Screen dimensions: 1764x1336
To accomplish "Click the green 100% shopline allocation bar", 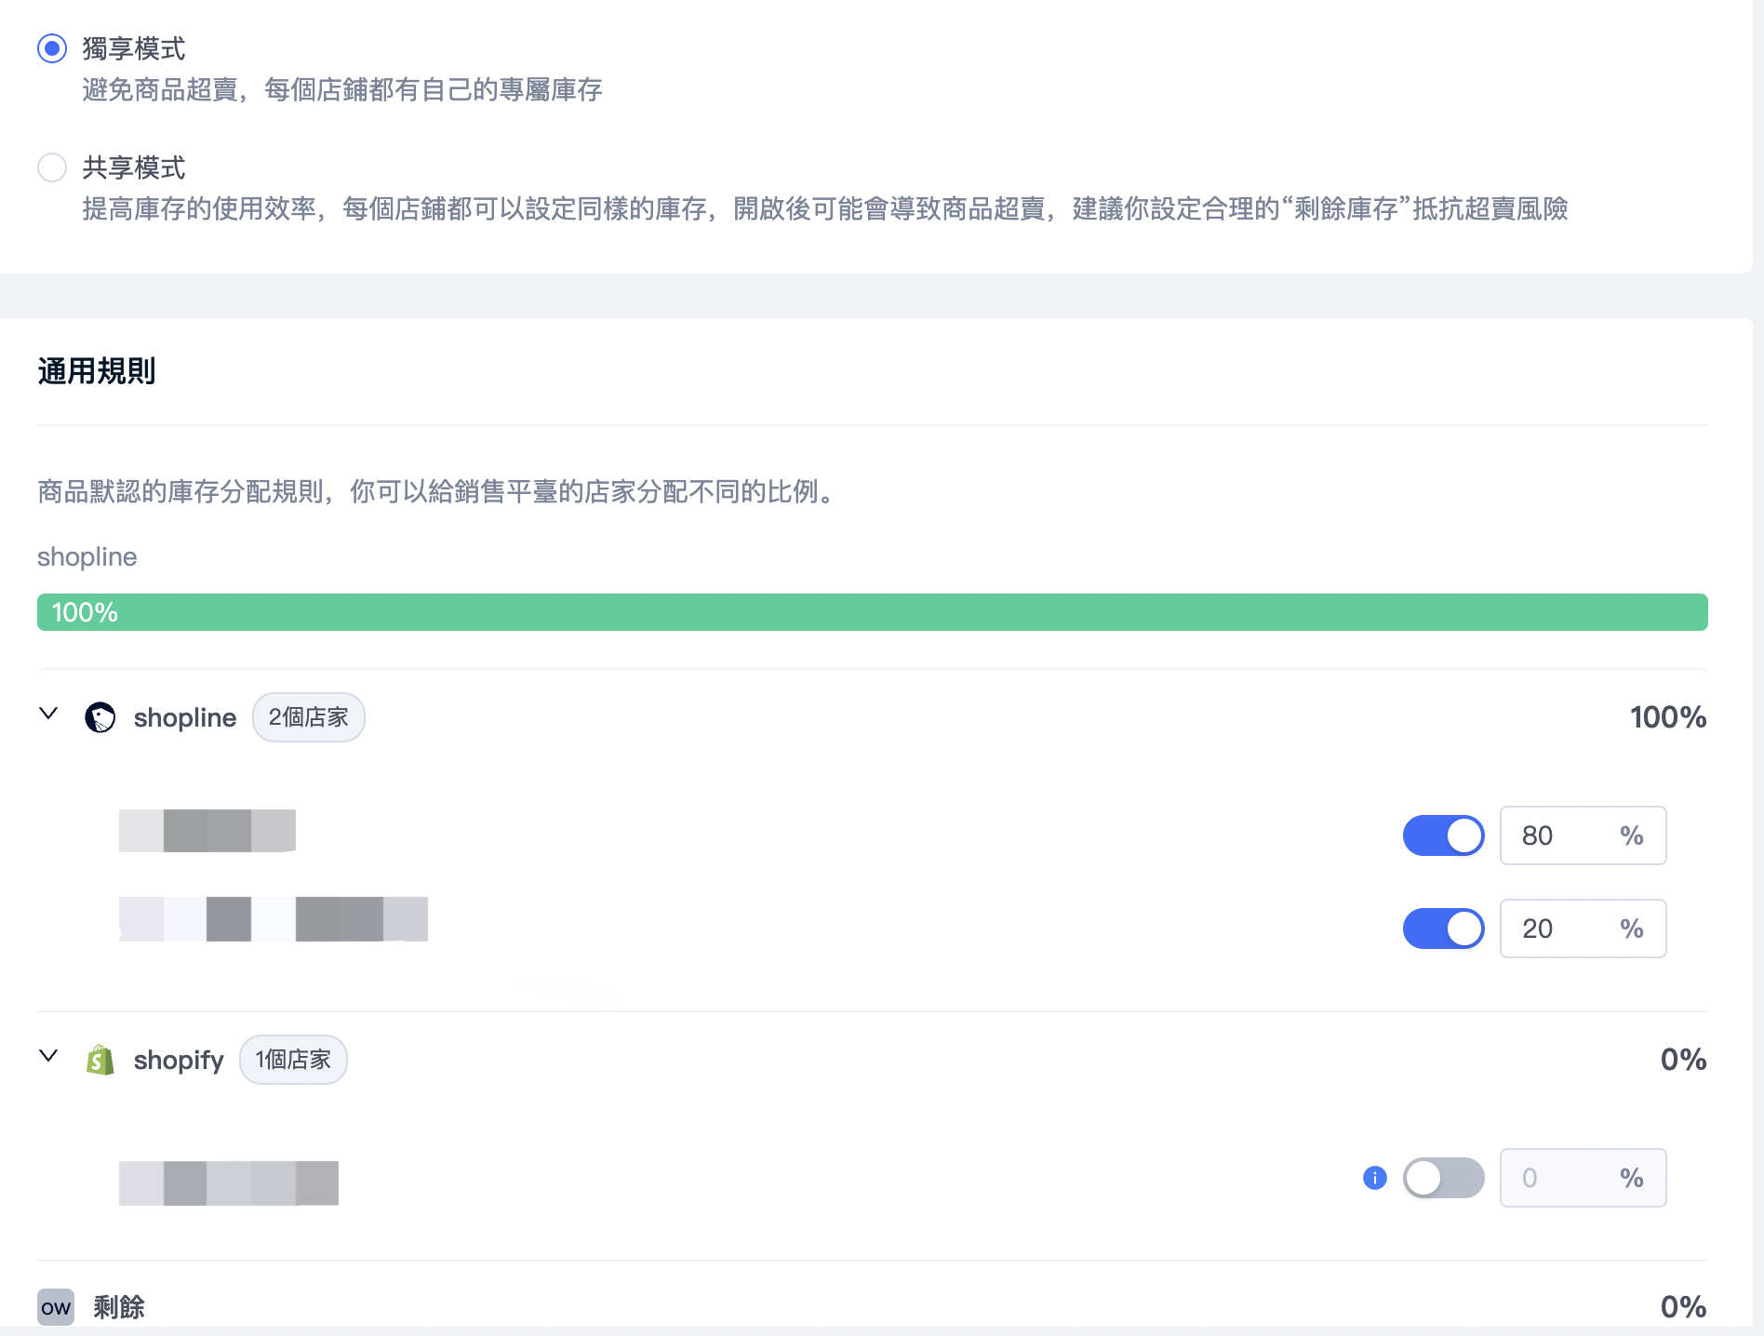I will (x=872, y=612).
